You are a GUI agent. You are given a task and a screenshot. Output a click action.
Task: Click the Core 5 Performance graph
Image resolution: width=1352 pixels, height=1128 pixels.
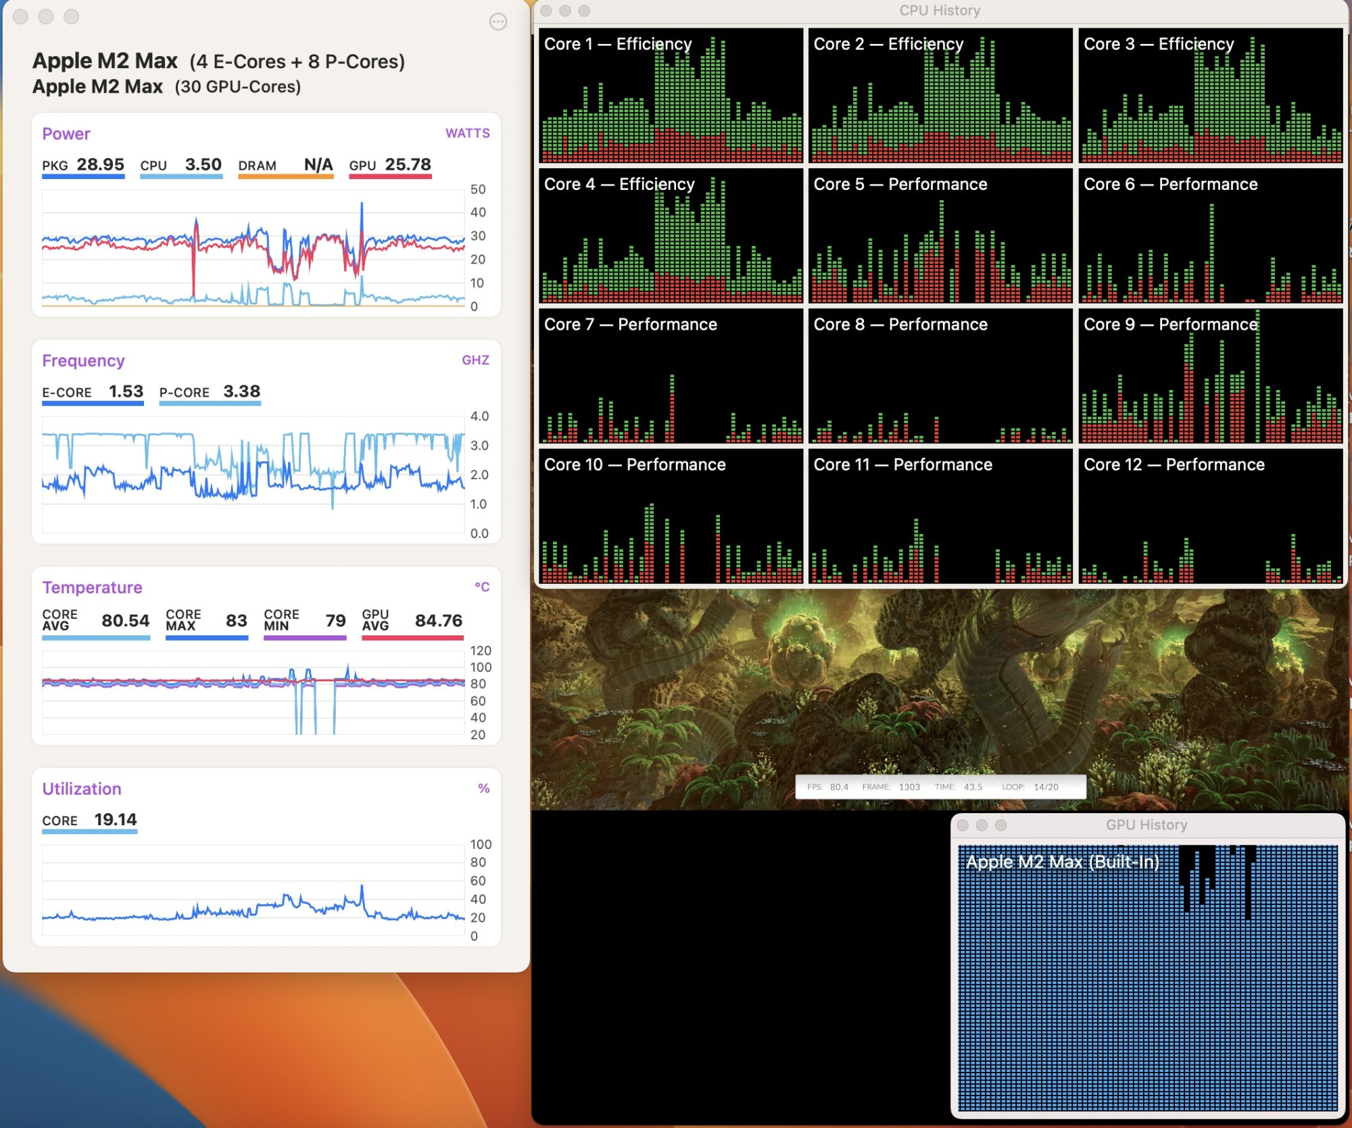pos(940,236)
